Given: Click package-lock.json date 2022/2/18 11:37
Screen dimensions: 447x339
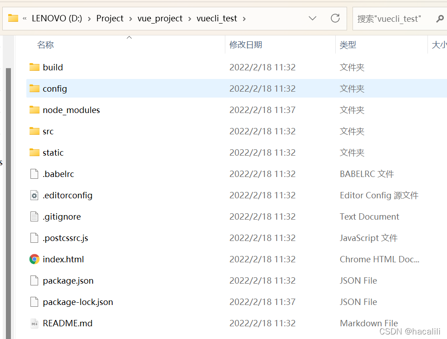Looking at the screenshot, I should [x=263, y=302].
